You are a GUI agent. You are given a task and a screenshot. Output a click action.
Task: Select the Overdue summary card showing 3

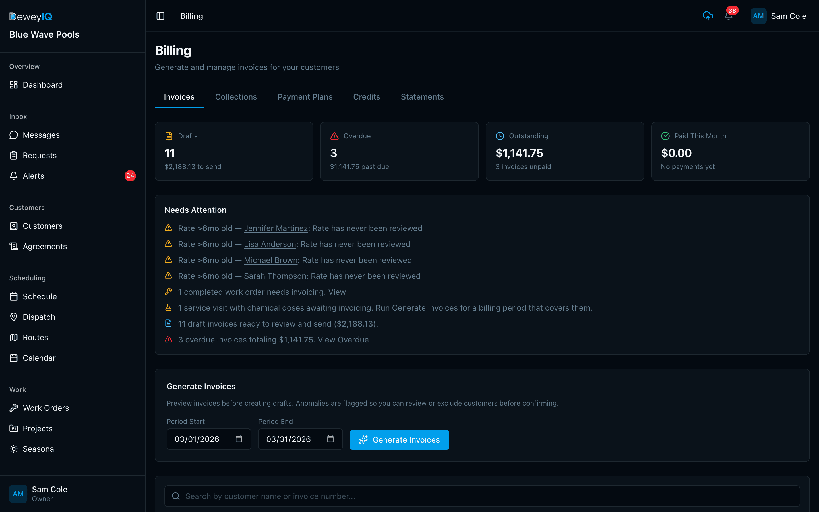click(399, 151)
